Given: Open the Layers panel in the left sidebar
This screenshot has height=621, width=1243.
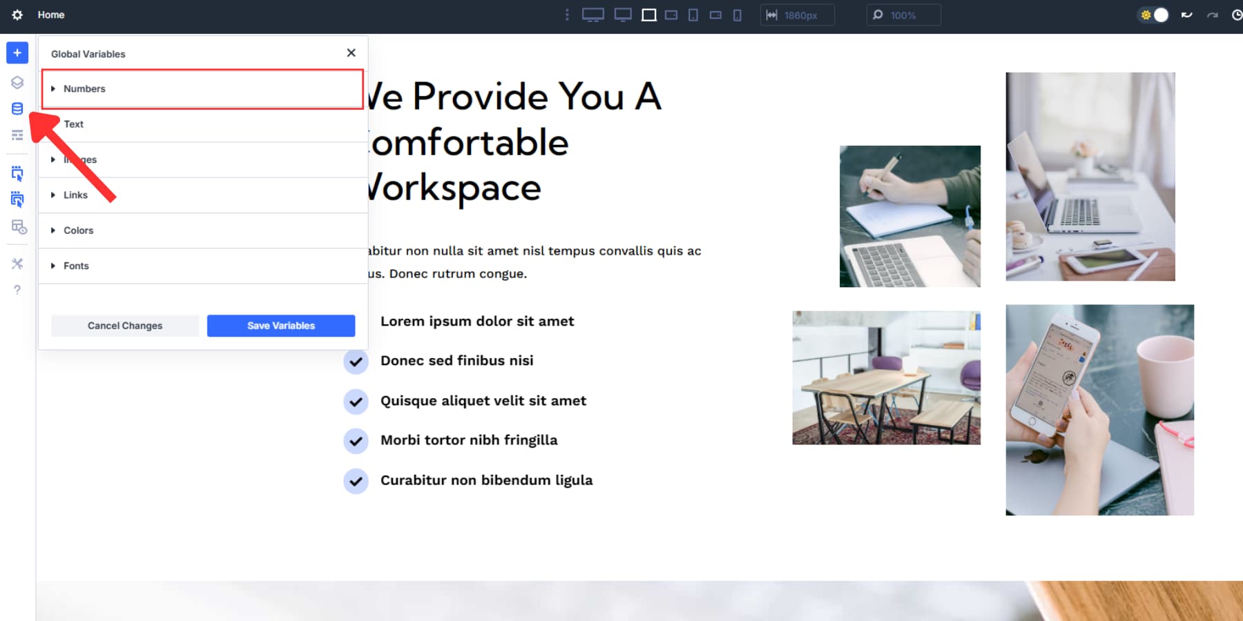Looking at the screenshot, I should (17, 82).
